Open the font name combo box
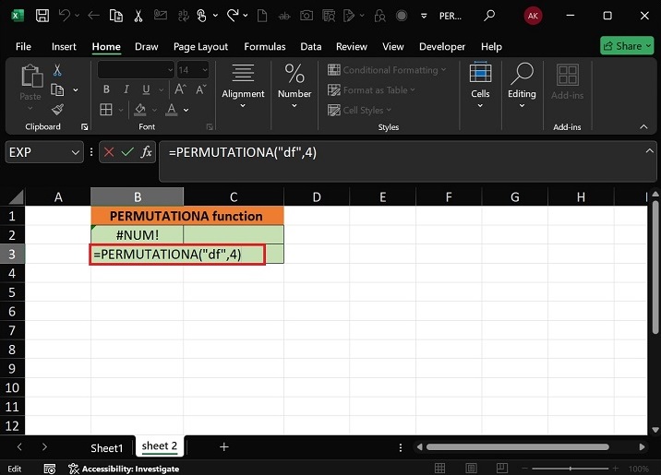The width and height of the screenshot is (661, 475). [136, 70]
